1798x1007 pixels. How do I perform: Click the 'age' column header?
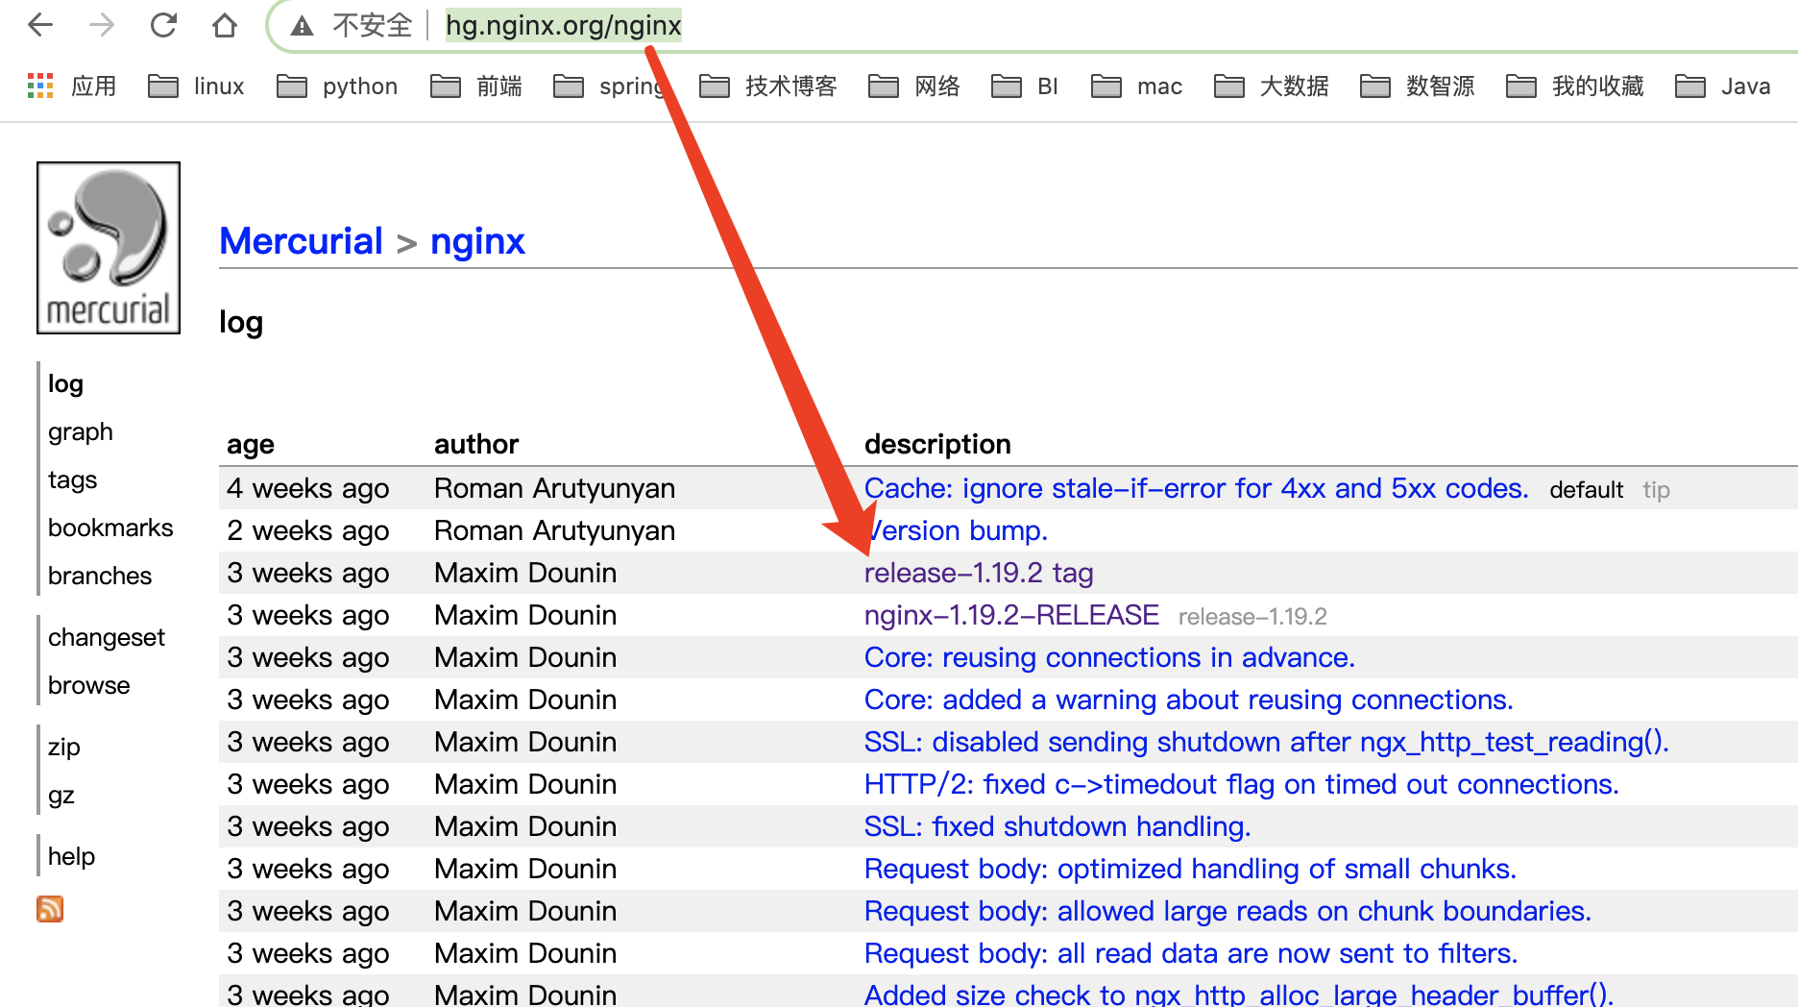pyautogui.click(x=251, y=444)
